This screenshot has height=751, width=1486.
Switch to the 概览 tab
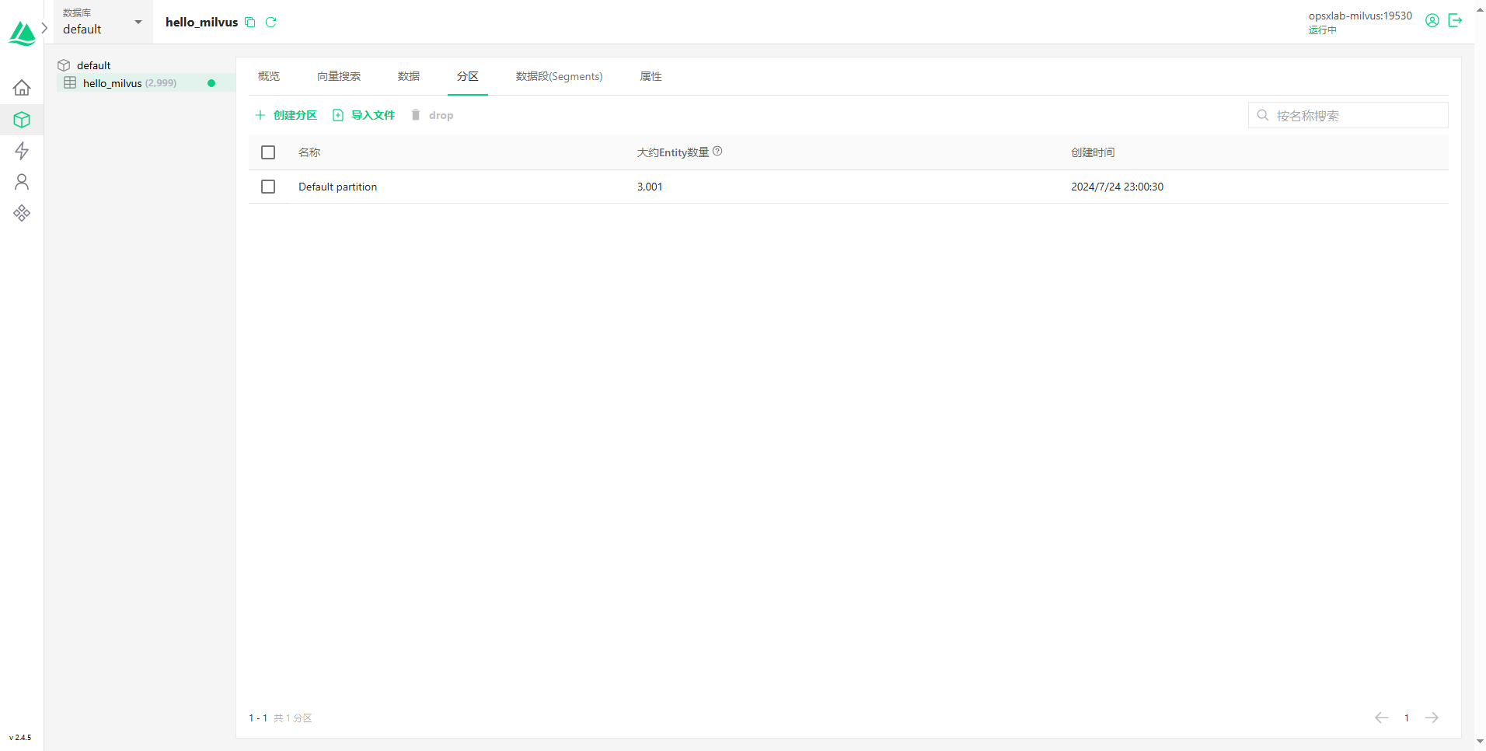269,76
